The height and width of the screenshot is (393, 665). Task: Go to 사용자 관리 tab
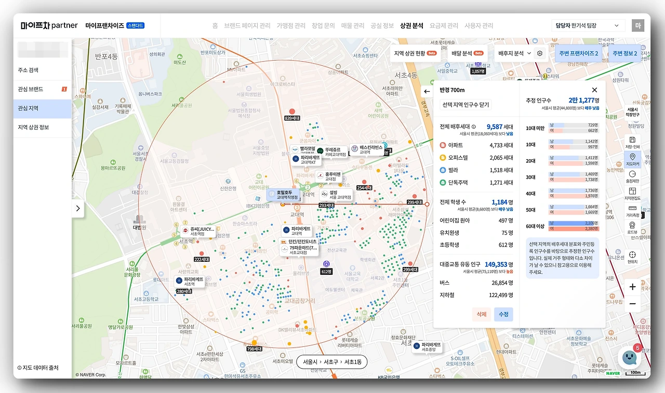coord(478,25)
